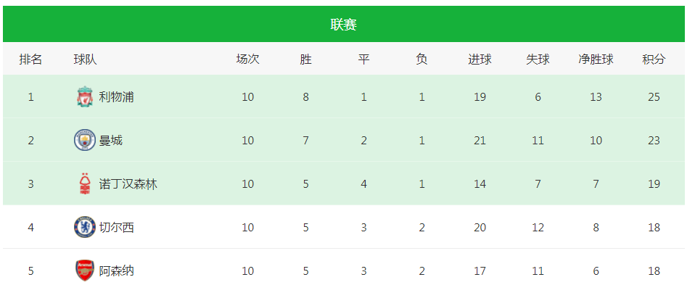Viewport: 695px width, 285px height.
Task: Click the 净胜球 column header
Action: (x=596, y=59)
